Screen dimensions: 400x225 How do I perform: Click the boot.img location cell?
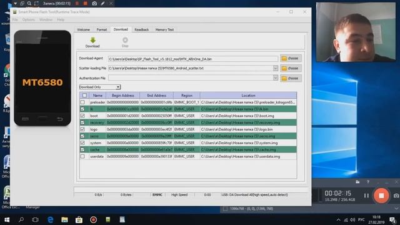[249, 116]
